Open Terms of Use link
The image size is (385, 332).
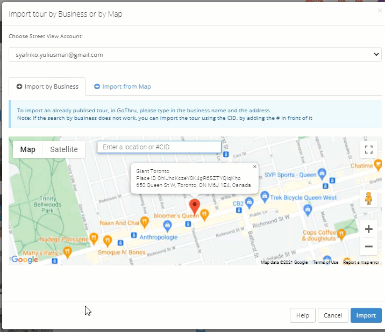[325, 262]
